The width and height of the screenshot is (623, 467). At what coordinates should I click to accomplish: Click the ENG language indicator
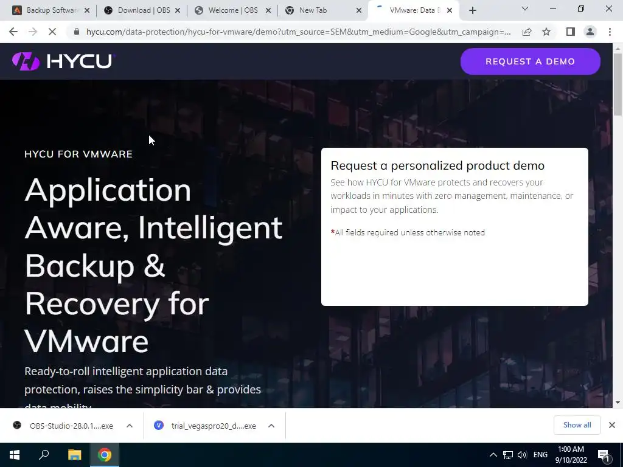[540, 455]
